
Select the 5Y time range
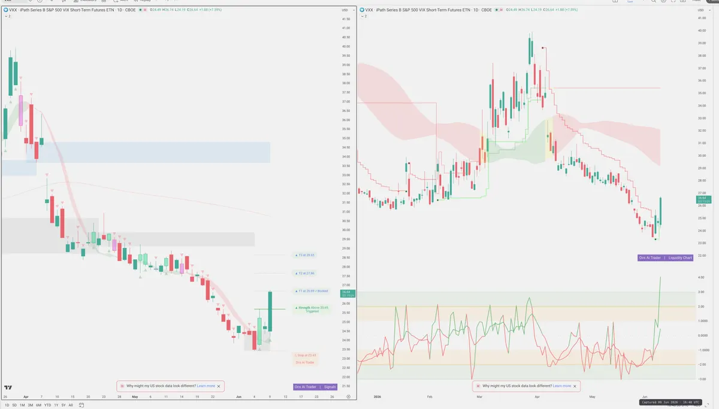click(x=64, y=405)
